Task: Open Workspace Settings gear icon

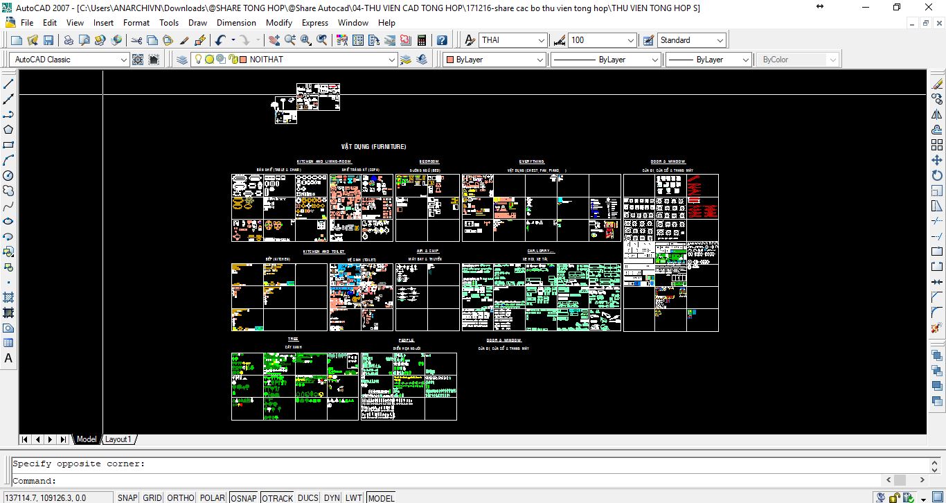Action: coord(138,60)
